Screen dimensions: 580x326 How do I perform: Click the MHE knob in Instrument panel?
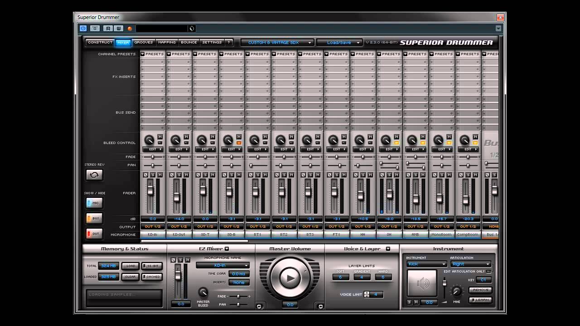pos(457,292)
